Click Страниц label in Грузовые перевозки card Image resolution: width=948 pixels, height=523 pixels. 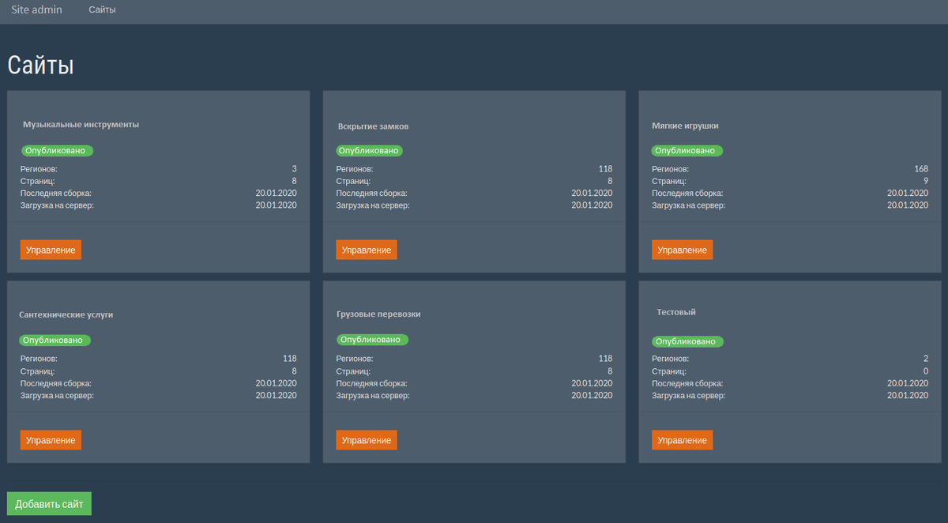click(x=353, y=371)
